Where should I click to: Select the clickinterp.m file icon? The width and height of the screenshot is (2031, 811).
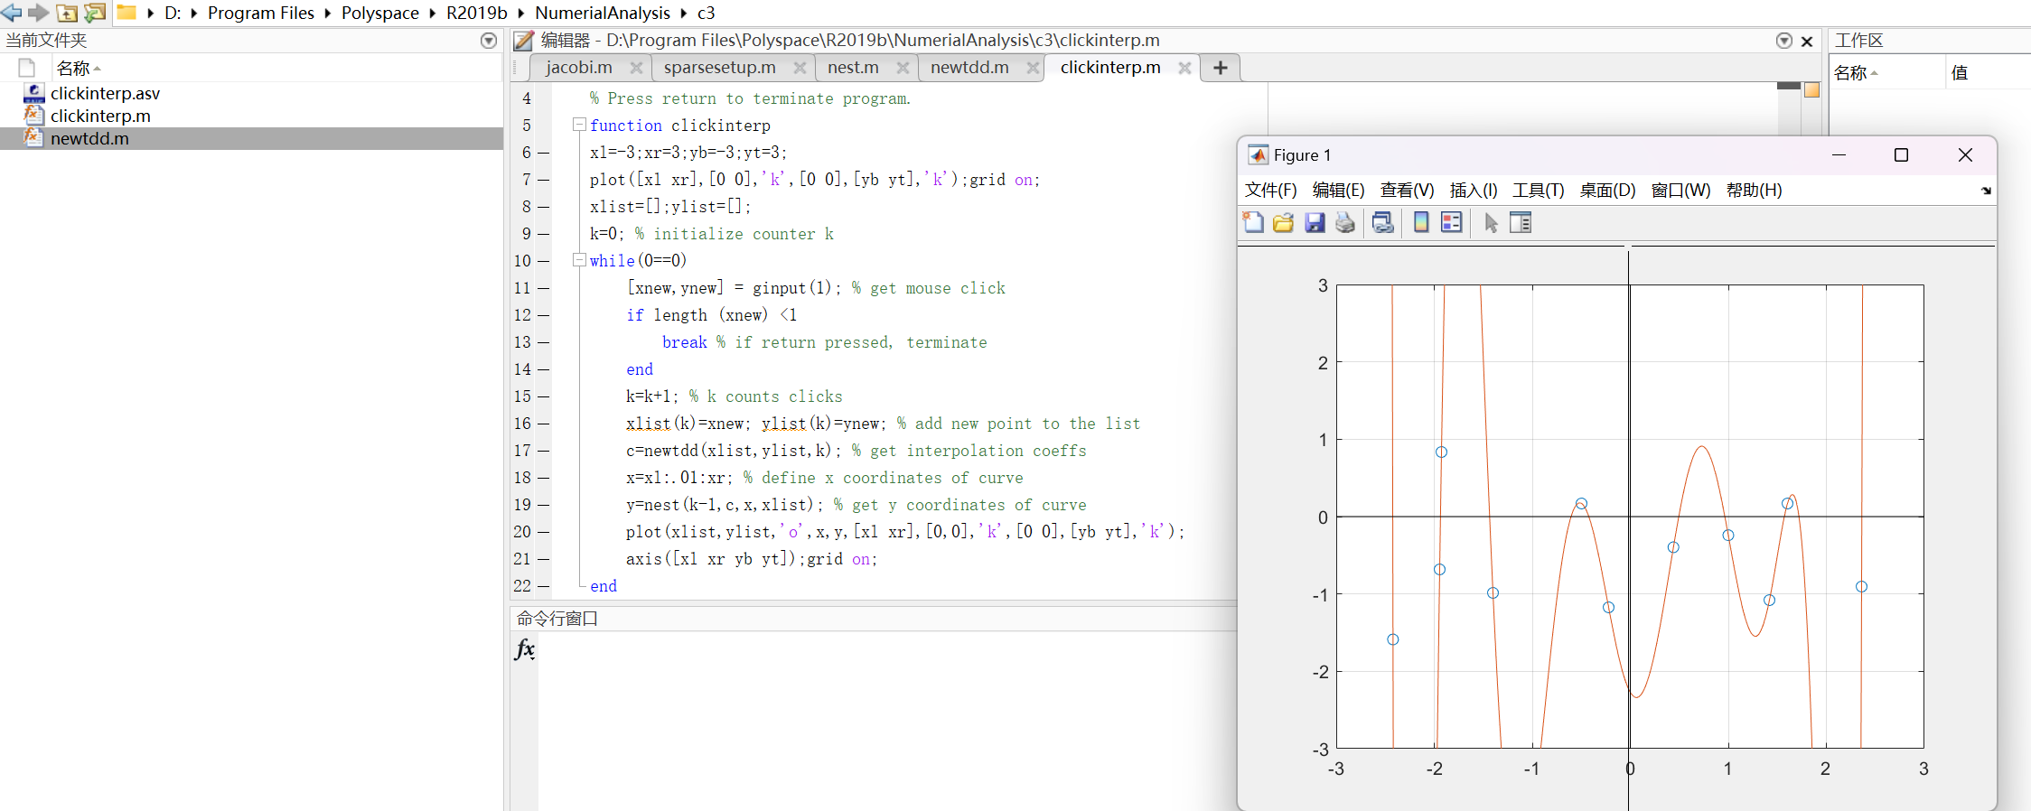coord(34,116)
